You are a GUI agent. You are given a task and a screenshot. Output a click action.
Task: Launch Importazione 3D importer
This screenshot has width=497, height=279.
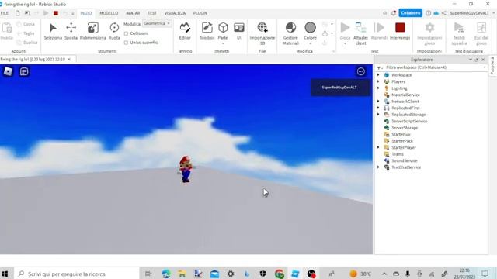click(262, 33)
